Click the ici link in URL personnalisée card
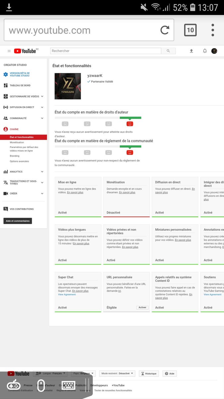 click(x=119, y=291)
